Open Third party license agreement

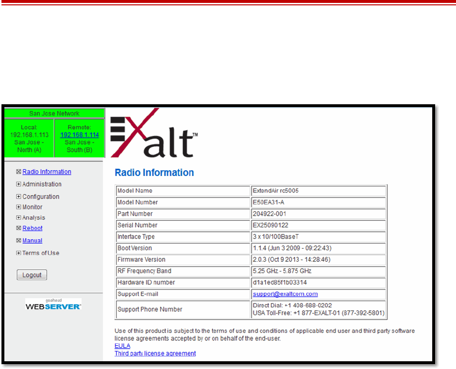pyautogui.click(x=155, y=353)
